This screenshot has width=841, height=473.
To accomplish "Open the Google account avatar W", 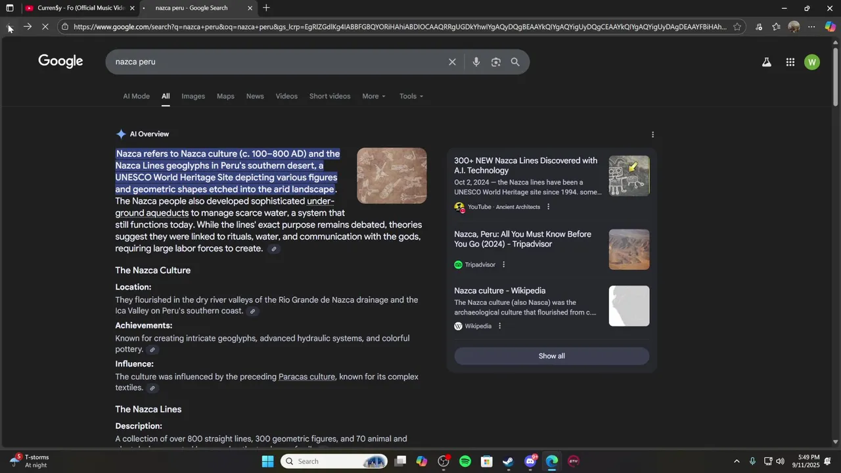I will click(x=812, y=62).
